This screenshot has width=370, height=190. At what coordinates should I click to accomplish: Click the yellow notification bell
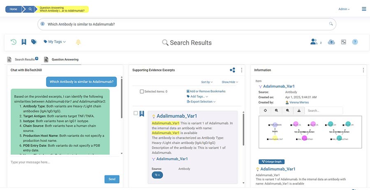point(78,42)
